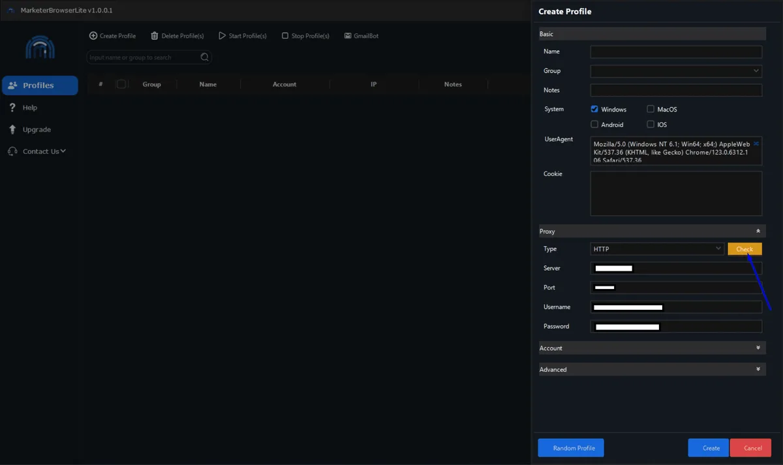Collapse the Proxy section

pos(758,231)
